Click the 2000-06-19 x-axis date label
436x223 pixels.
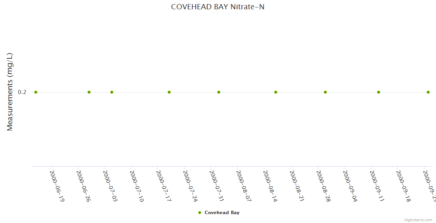click(x=57, y=186)
